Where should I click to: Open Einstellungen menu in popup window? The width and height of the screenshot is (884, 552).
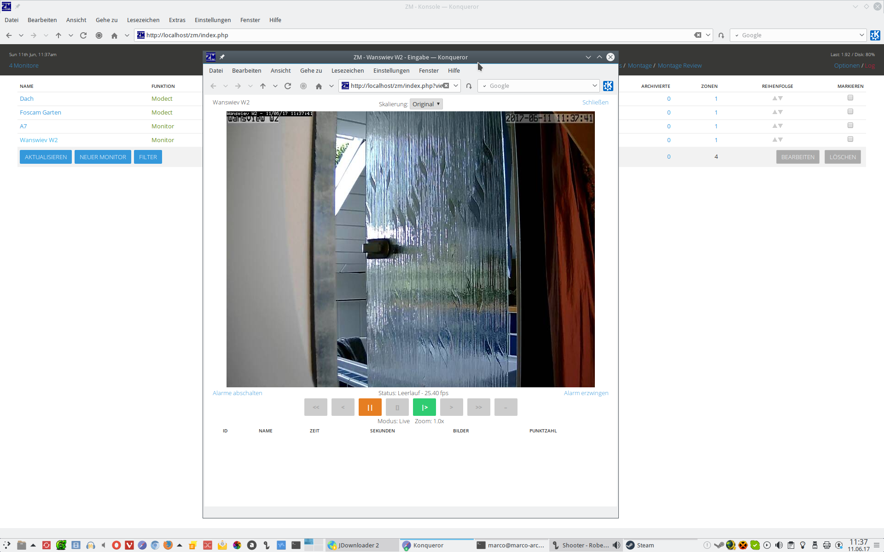coord(391,70)
